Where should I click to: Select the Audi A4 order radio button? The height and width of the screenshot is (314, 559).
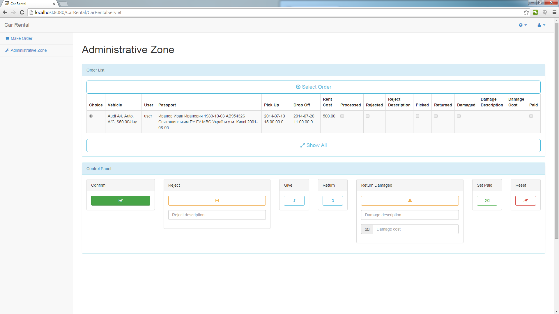[91, 116]
